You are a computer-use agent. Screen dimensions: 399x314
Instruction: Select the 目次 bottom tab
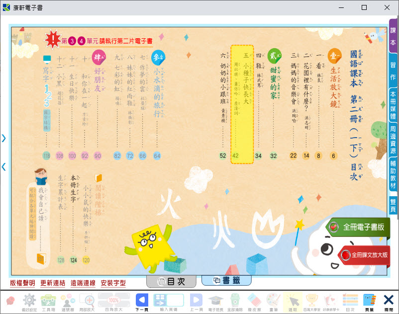pyautogui.click(x=171, y=281)
